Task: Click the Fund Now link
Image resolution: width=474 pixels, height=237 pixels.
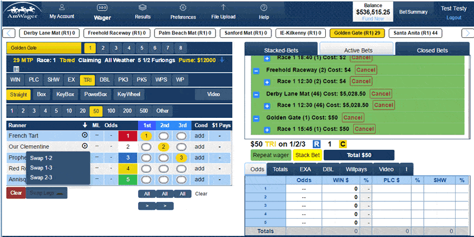Action: [x=373, y=18]
